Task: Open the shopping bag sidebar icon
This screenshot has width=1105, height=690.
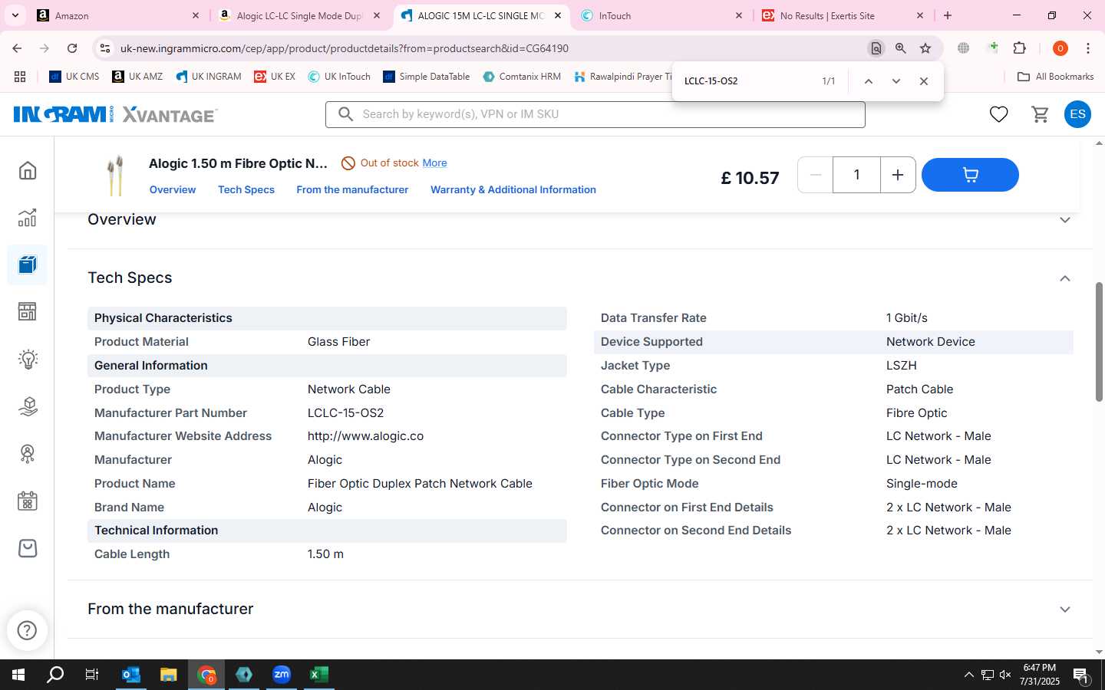Action: 28,548
